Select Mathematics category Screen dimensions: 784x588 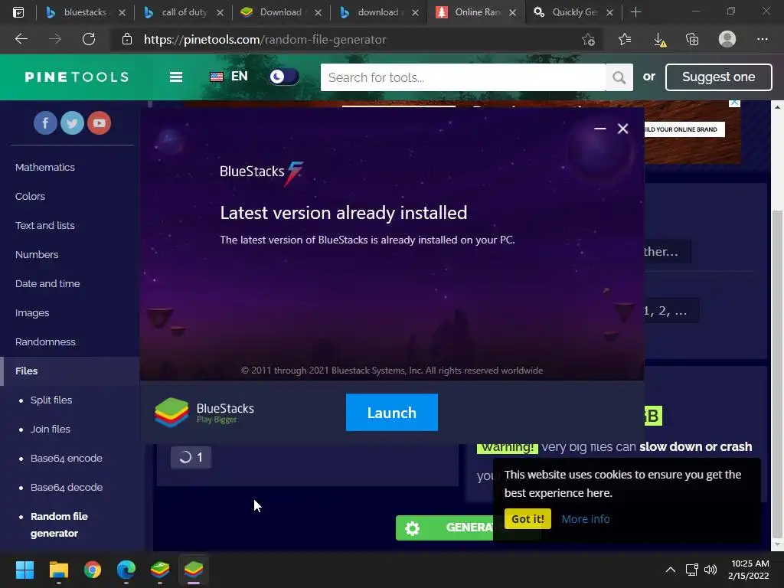point(45,168)
